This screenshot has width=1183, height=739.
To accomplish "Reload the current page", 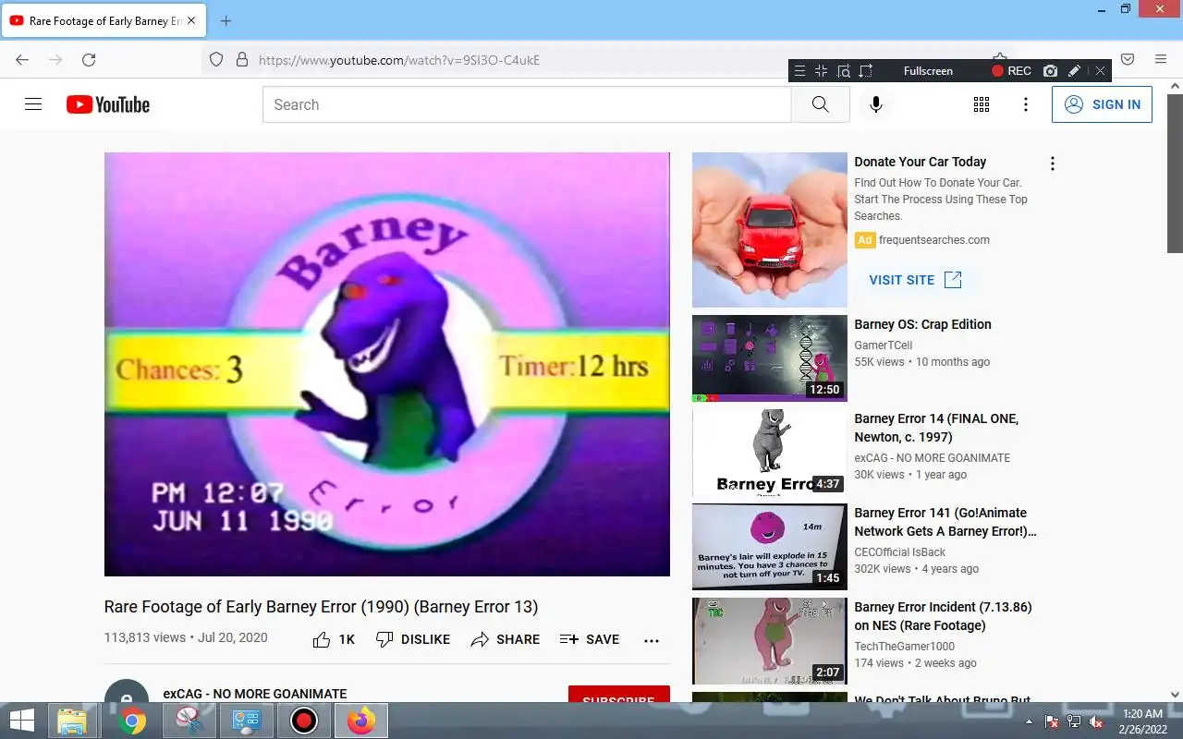I will [x=89, y=59].
